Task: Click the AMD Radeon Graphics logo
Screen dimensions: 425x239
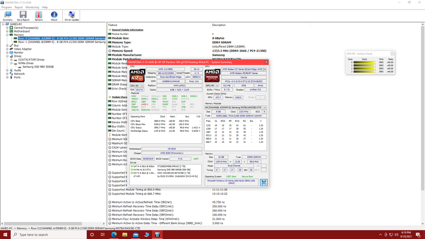Action: (x=212, y=75)
